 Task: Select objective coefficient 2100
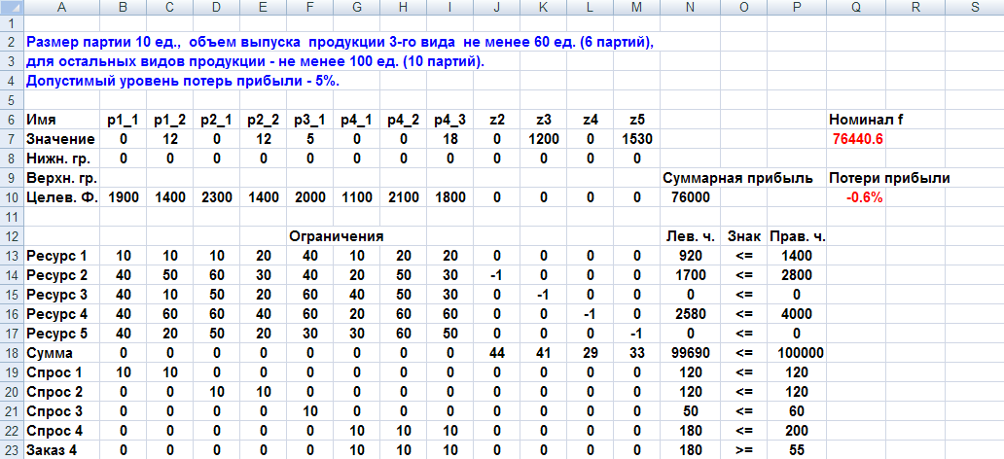pos(403,197)
